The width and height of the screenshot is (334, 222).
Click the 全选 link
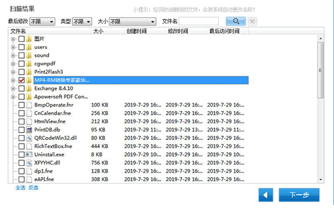point(20,187)
